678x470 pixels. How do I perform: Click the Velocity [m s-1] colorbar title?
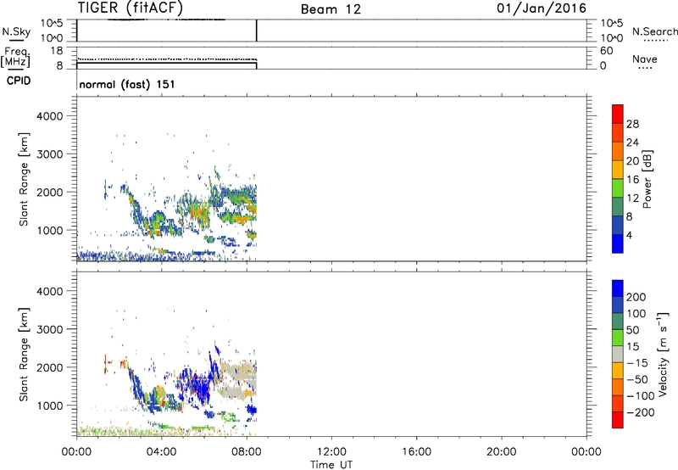pyautogui.click(x=663, y=354)
